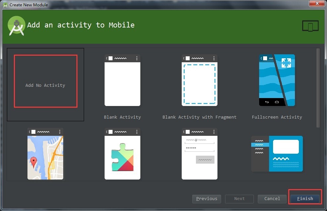Pick the Blank Activity with Fragment template
The width and height of the screenshot is (327, 211).
point(200,80)
